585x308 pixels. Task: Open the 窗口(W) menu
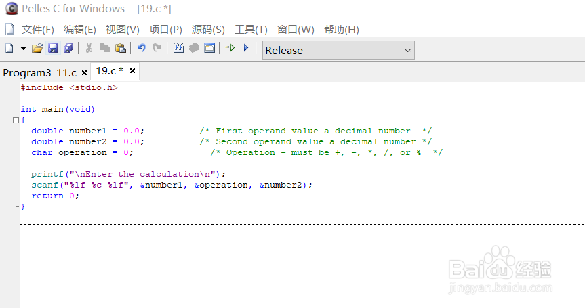point(296,29)
